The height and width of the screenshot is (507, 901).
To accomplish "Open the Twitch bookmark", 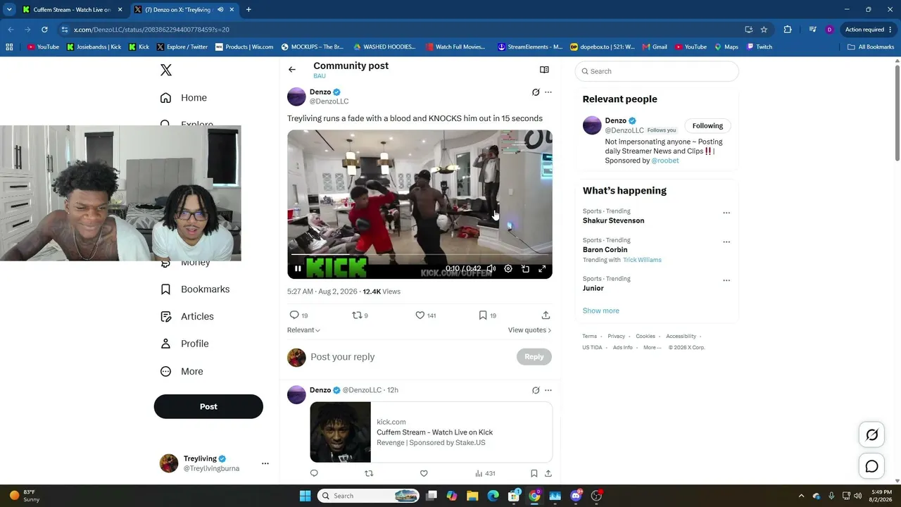I will click(x=760, y=47).
